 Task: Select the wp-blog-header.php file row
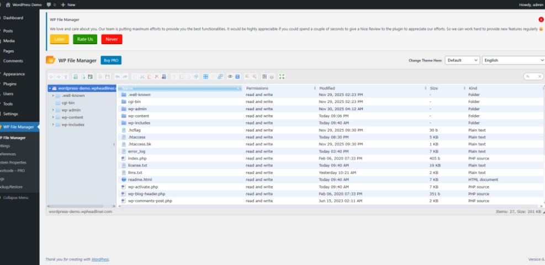331,194
